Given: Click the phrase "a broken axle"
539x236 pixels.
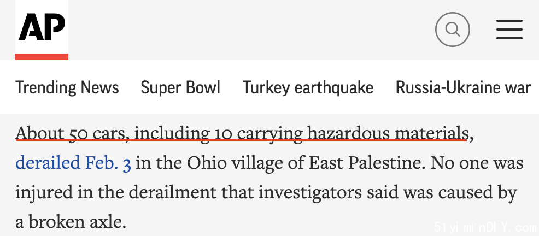Looking at the screenshot, I should pos(71,222).
